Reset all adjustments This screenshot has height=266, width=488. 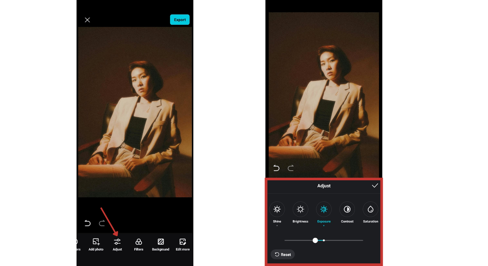pyautogui.click(x=283, y=255)
